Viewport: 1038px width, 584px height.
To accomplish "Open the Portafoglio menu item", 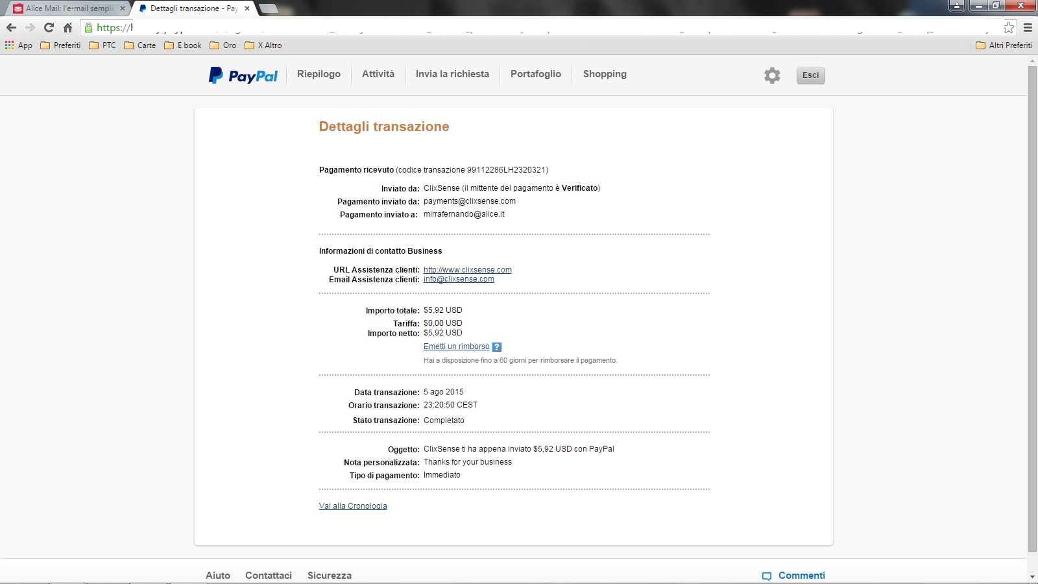I will pyautogui.click(x=536, y=74).
